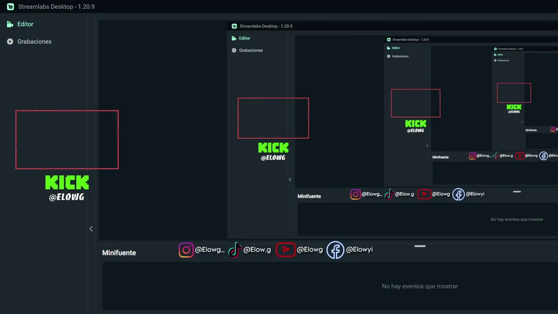
Task: Click the play icon beside the outermost Grabaciones
Action: coord(10,42)
